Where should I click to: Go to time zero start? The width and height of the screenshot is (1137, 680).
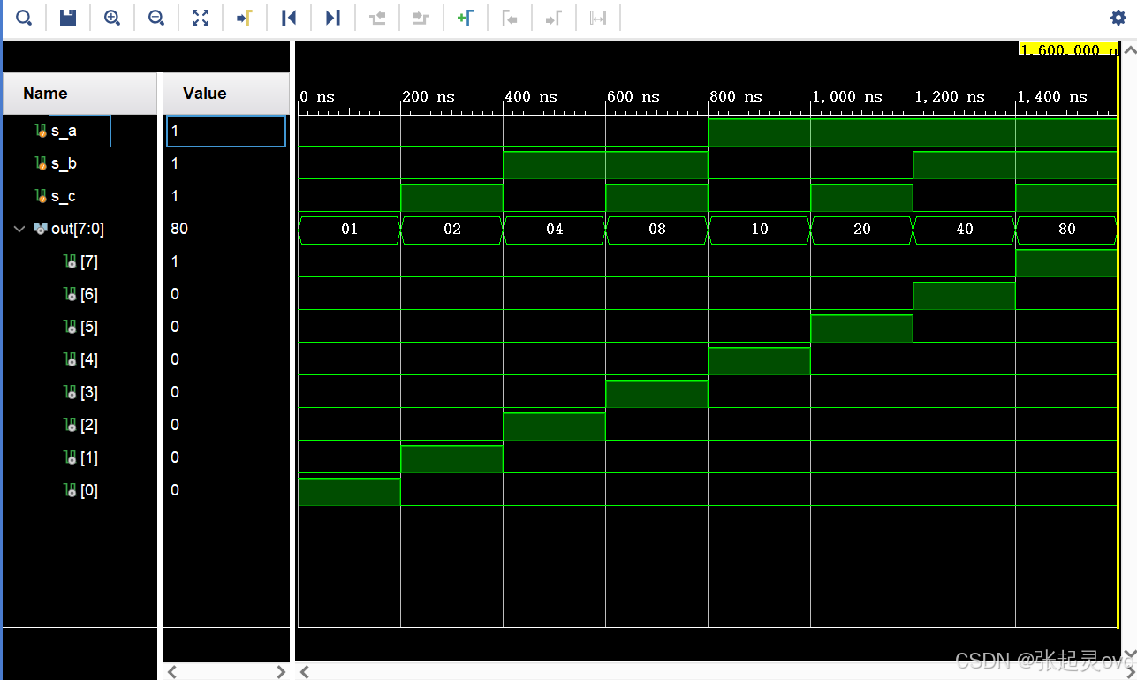coord(289,18)
